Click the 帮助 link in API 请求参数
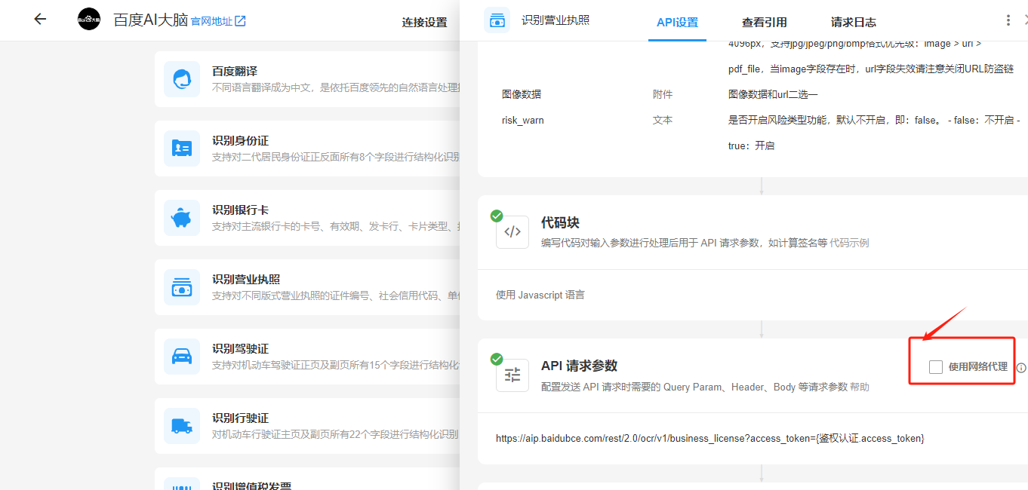 click(x=860, y=387)
